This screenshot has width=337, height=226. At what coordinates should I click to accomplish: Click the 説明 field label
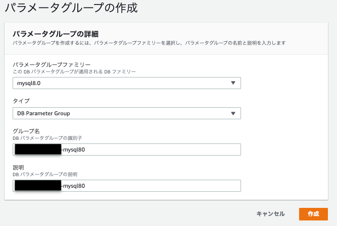[18, 167]
